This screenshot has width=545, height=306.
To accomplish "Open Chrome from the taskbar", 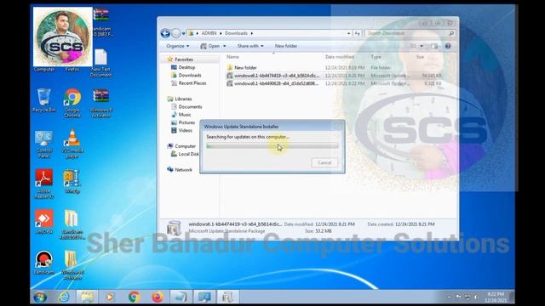I will [135, 297].
